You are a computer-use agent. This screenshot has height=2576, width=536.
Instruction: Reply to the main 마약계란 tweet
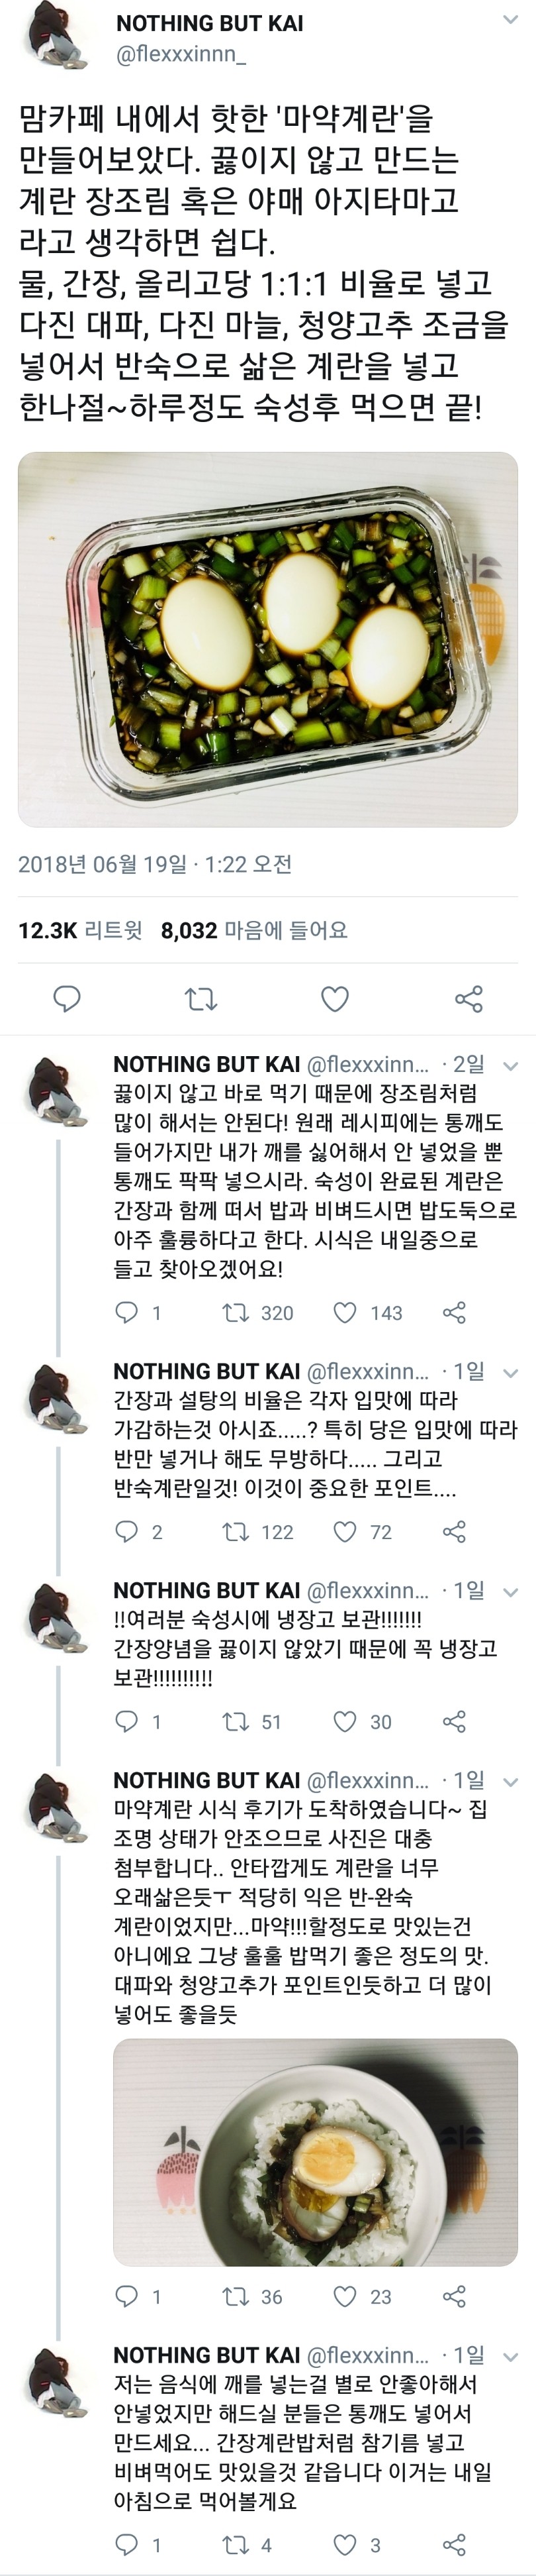click(x=67, y=998)
